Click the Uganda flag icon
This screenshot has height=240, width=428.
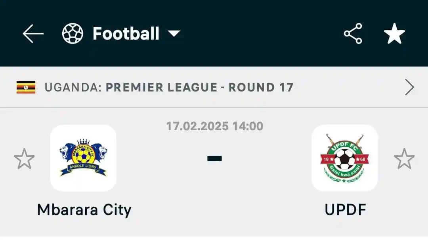tap(26, 87)
